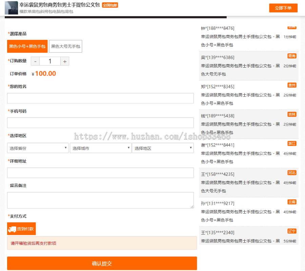Open the 选择地区 district dropdown
Screen dimensions: 305x271
(x=163, y=148)
